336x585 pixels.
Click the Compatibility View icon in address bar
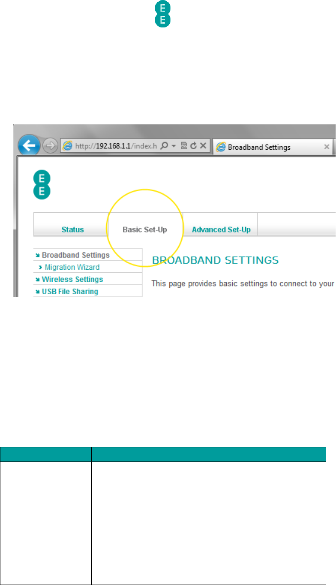(x=183, y=146)
